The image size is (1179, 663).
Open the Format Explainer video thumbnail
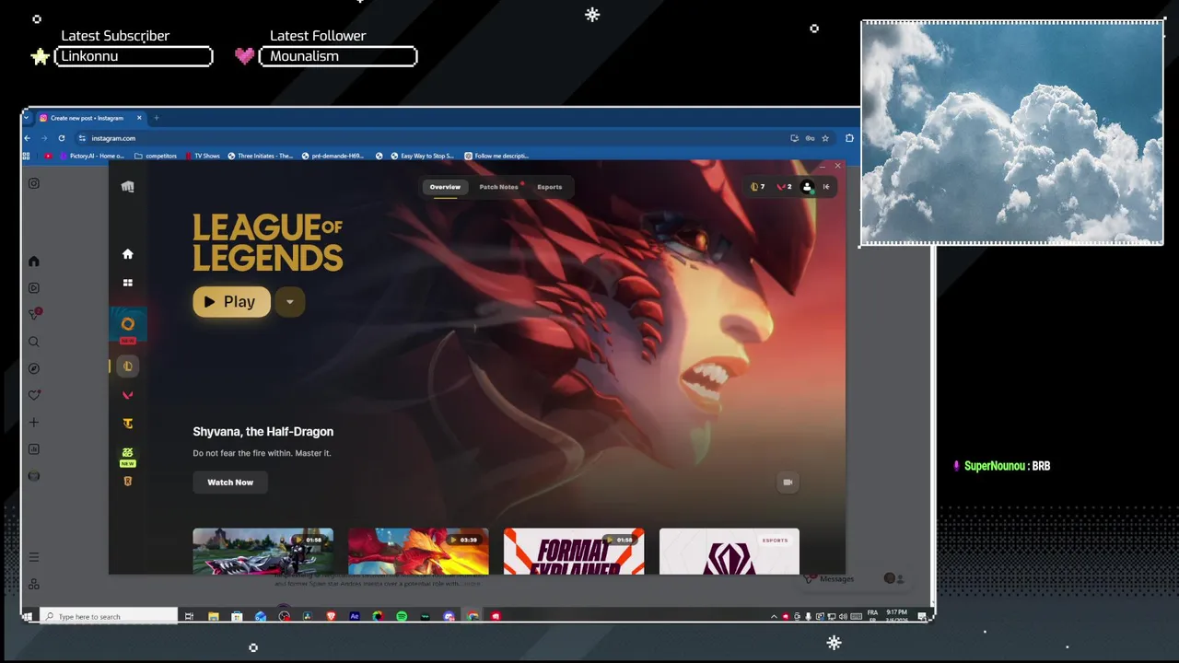pos(574,551)
